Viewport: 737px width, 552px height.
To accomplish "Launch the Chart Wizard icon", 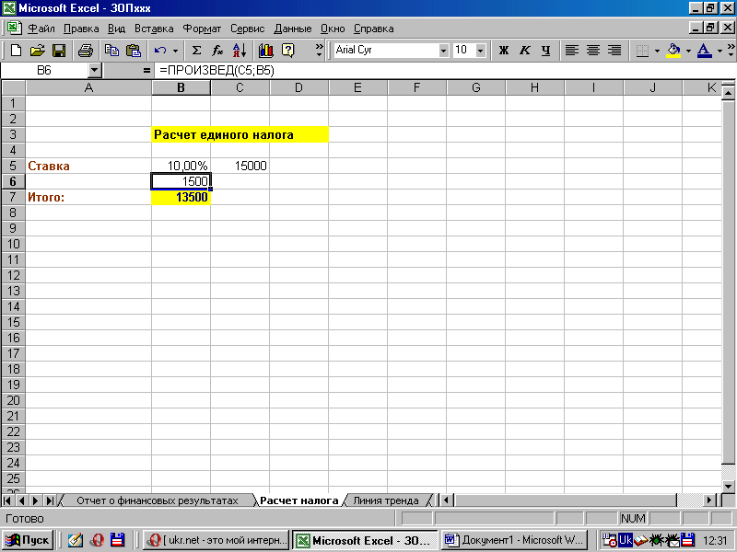I will click(266, 51).
